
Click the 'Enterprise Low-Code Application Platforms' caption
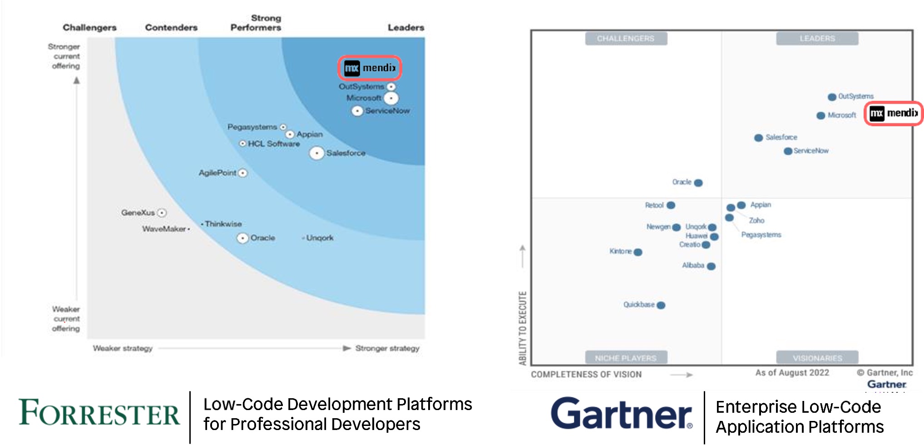tap(800, 417)
